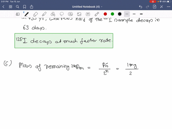The image size is (172, 129).
Task: Add a new page
Action: 154,7
